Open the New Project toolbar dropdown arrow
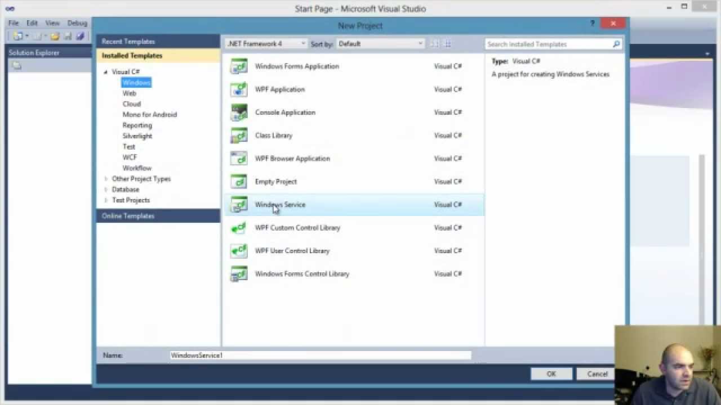 pos(26,37)
